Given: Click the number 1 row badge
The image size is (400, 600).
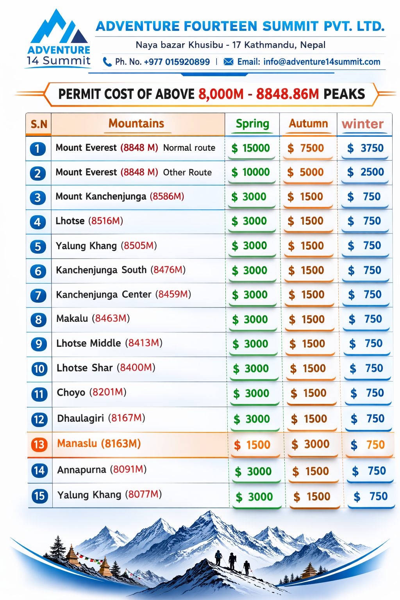Looking at the screenshot, I should [37, 148].
